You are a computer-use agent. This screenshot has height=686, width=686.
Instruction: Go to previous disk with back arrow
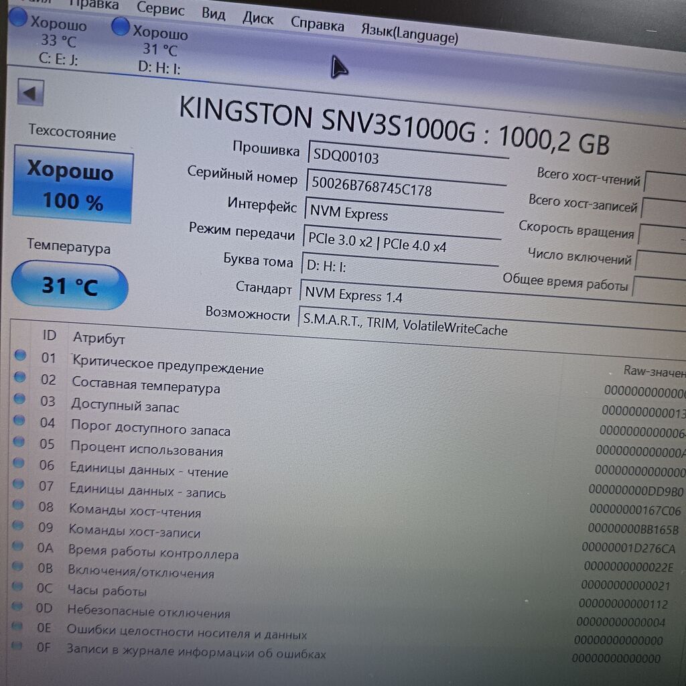tap(31, 92)
